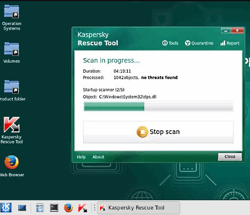Viewport: 250px width, 215px height.
Task: Click the Stop scan button
Action: point(158,132)
